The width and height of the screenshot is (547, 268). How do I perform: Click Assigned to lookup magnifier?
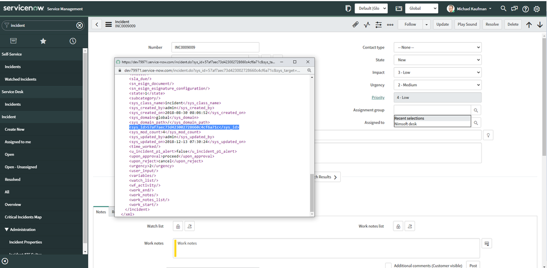476,122
